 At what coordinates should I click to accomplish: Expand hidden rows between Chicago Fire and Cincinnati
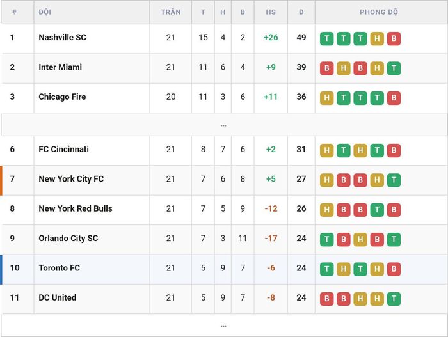224,125
